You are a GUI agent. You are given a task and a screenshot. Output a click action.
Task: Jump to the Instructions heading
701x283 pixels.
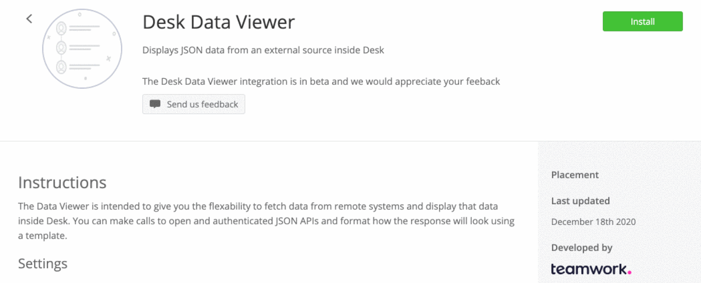click(62, 182)
